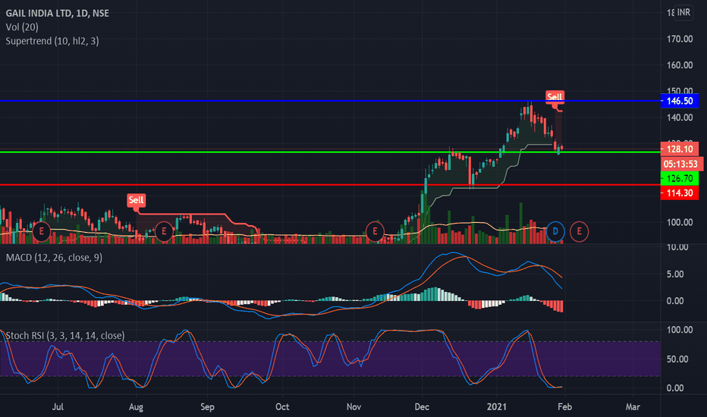This screenshot has height=417, width=707.
Task: Click the INR currency label
Action: [683, 12]
